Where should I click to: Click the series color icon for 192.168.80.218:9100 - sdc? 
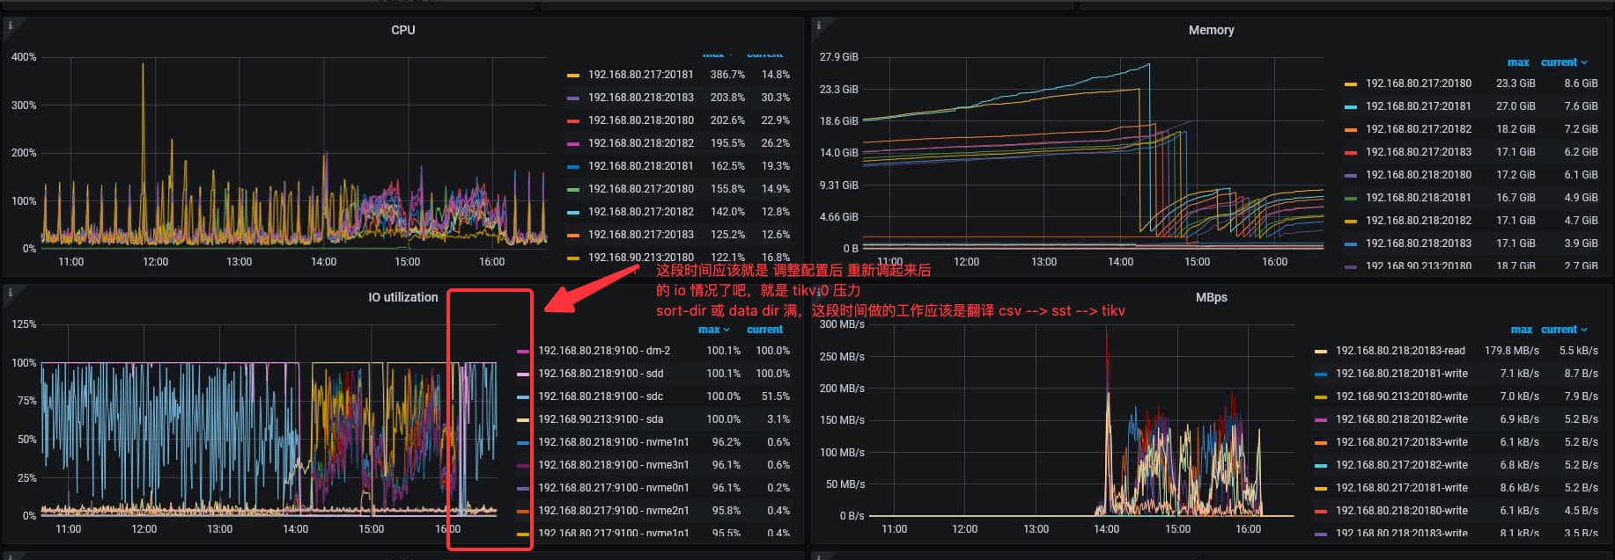[x=523, y=396]
